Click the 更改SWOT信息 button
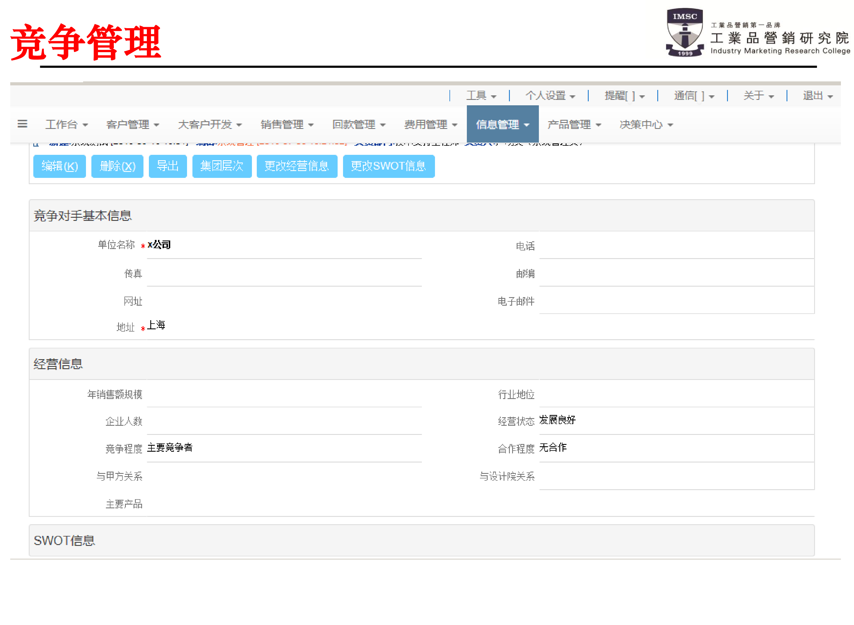The width and height of the screenshot is (854, 625). (389, 166)
